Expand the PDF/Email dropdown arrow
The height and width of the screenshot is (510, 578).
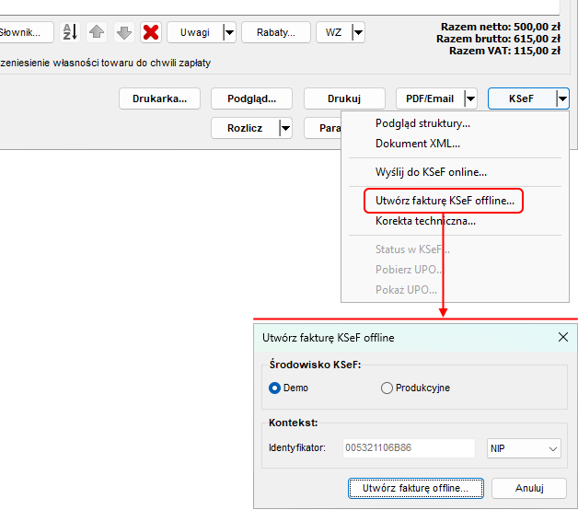(x=470, y=99)
